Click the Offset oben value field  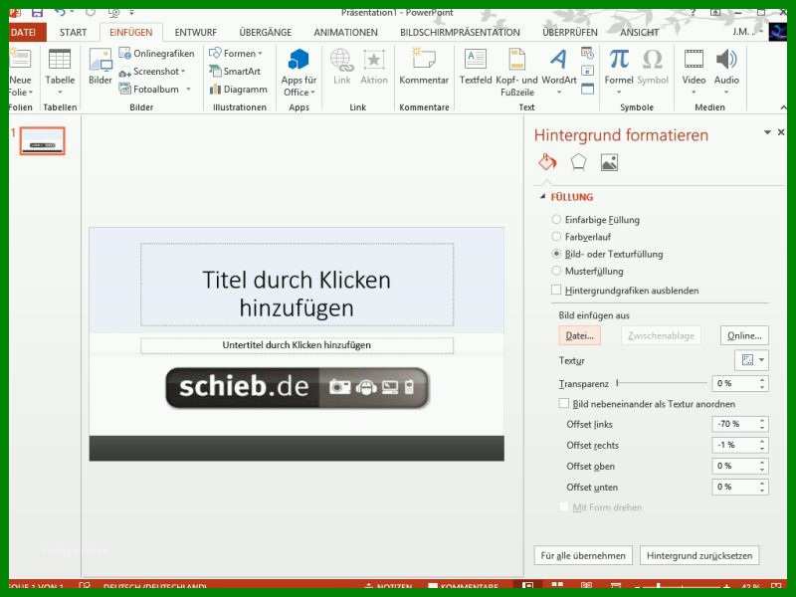(x=735, y=466)
